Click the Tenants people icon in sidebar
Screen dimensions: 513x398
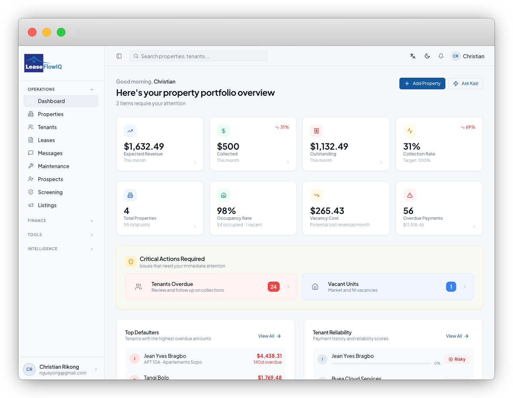(x=31, y=127)
